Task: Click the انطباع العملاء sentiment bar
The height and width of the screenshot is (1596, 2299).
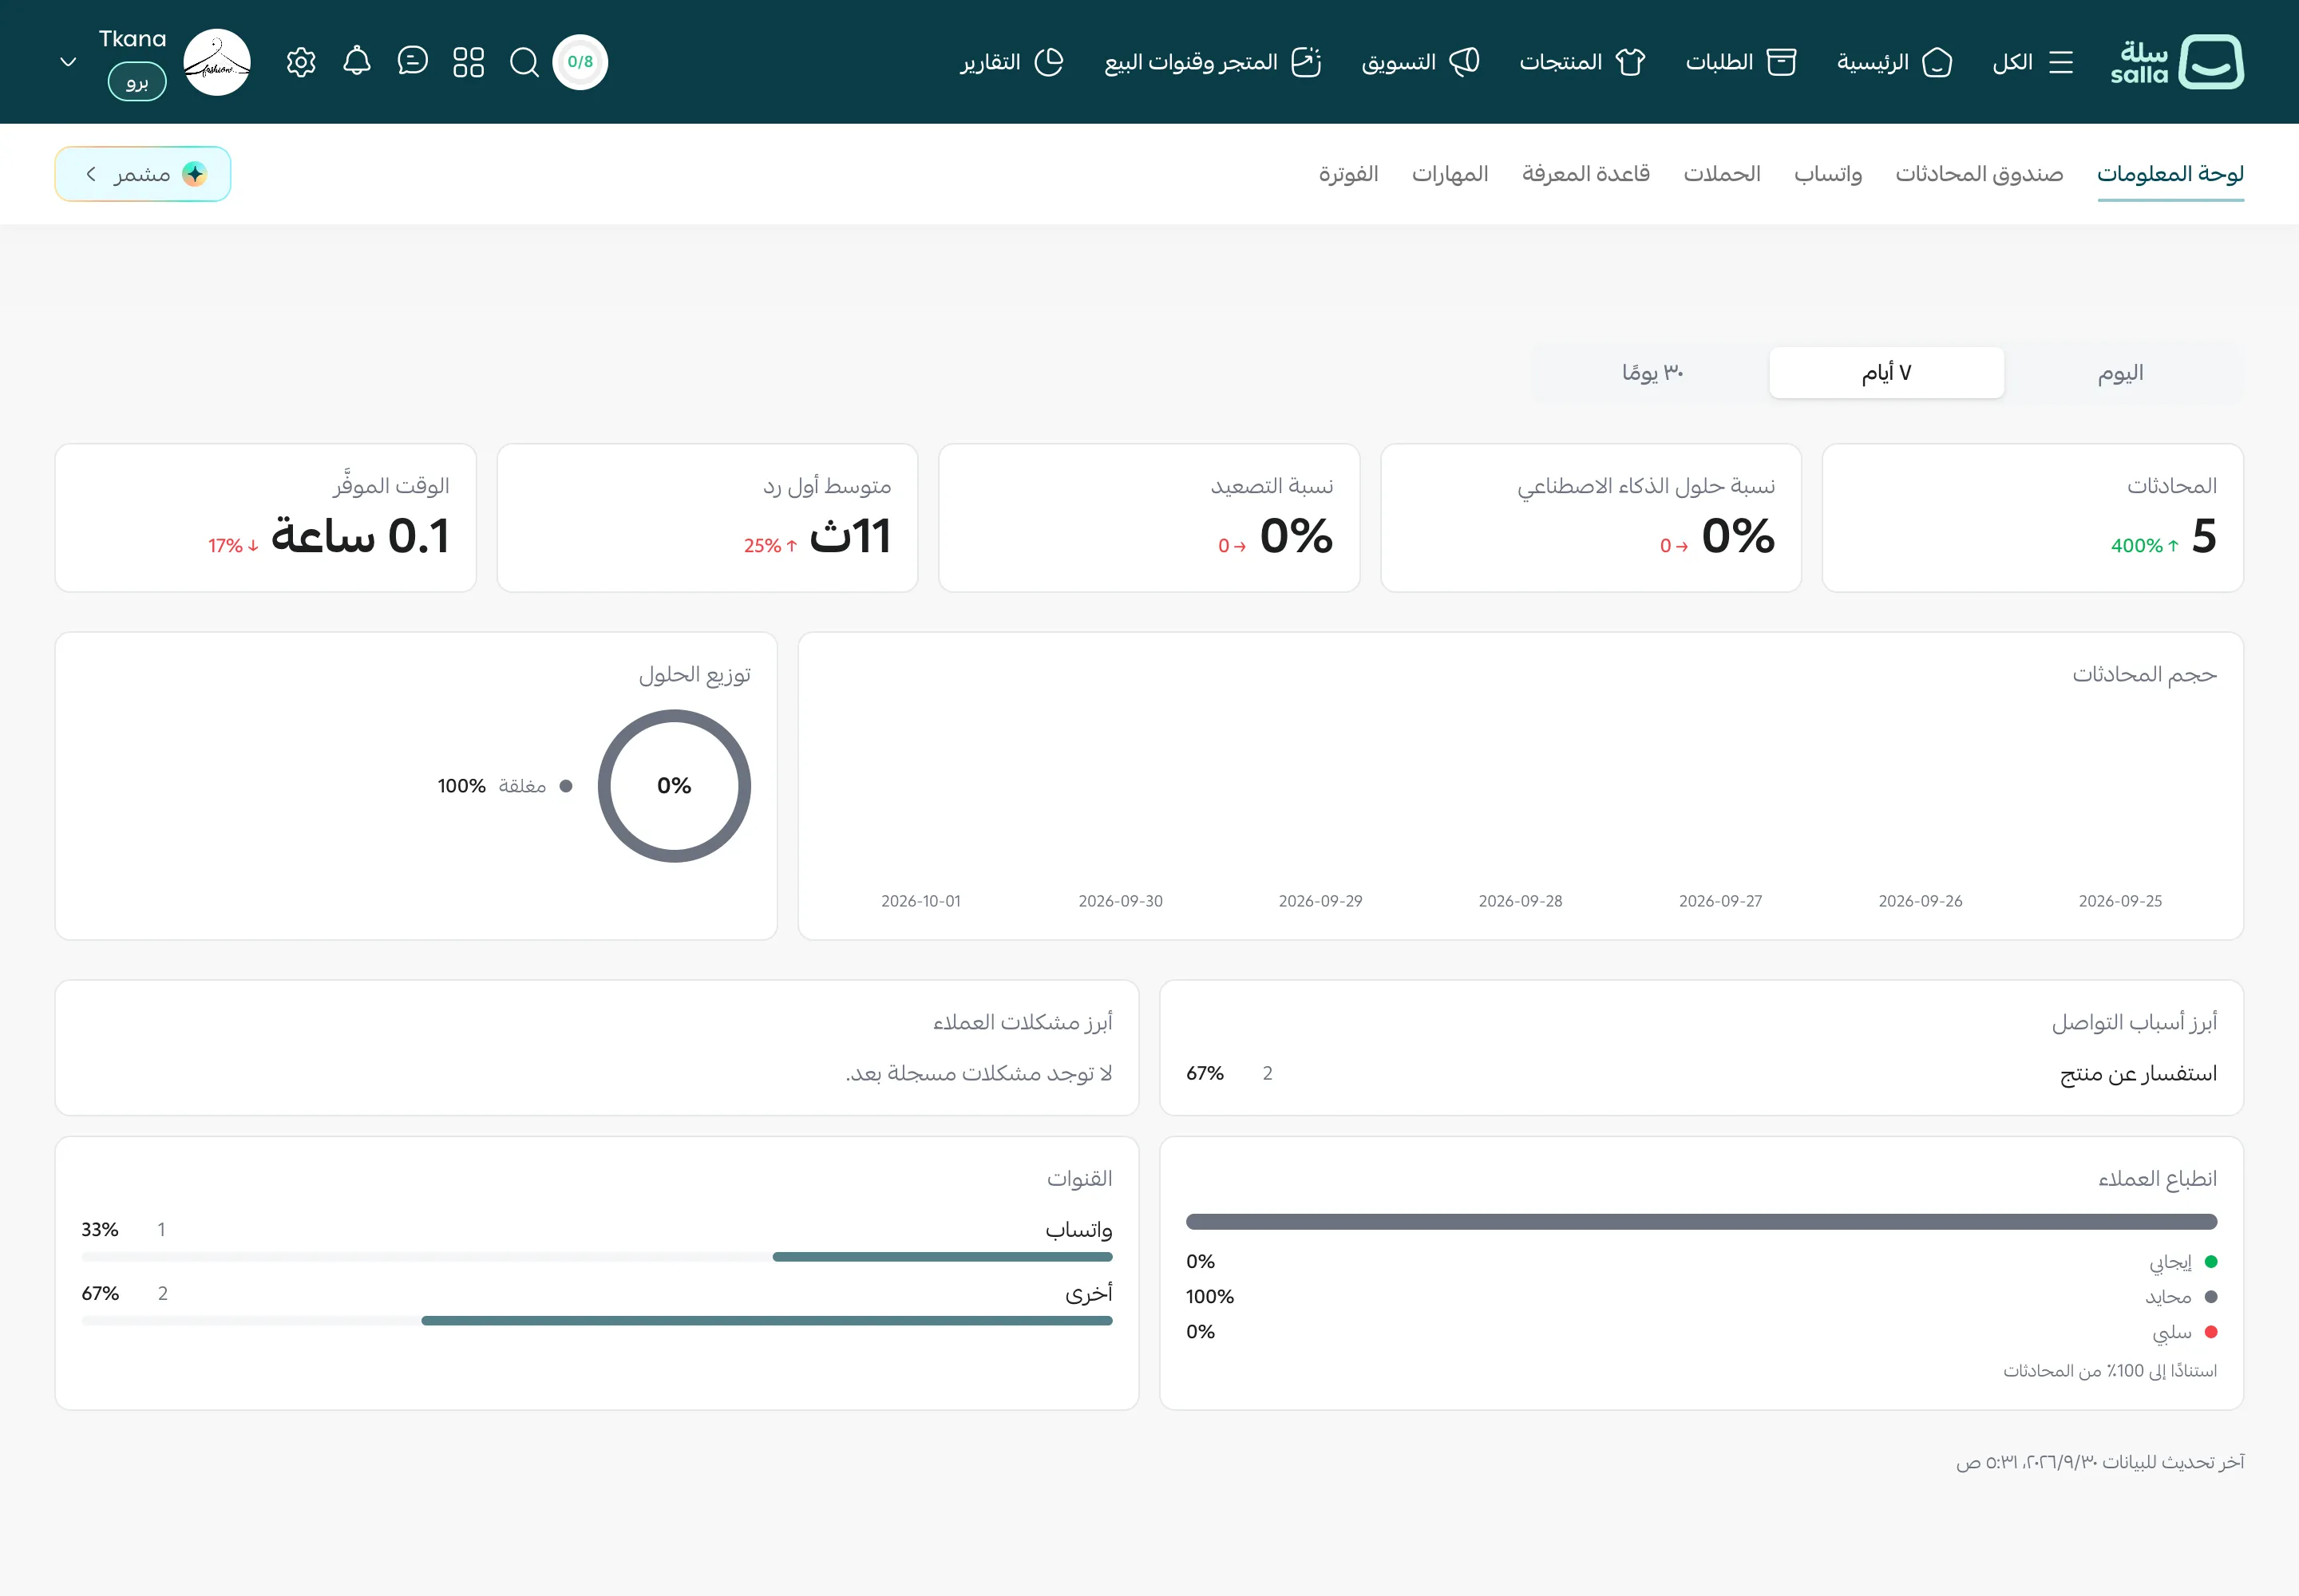Action: click(x=1701, y=1221)
